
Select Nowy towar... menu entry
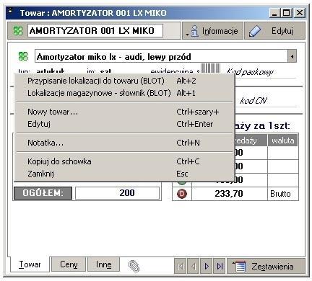click(x=125, y=112)
